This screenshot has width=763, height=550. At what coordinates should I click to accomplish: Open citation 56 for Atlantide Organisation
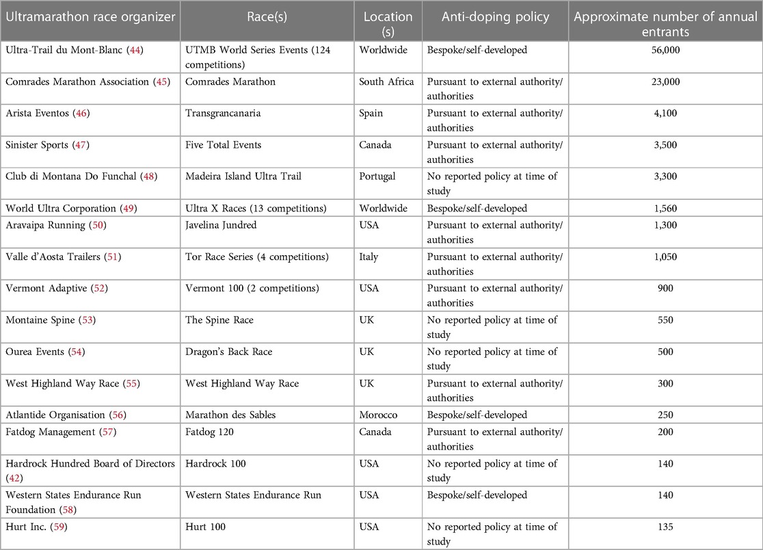[118, 415]
